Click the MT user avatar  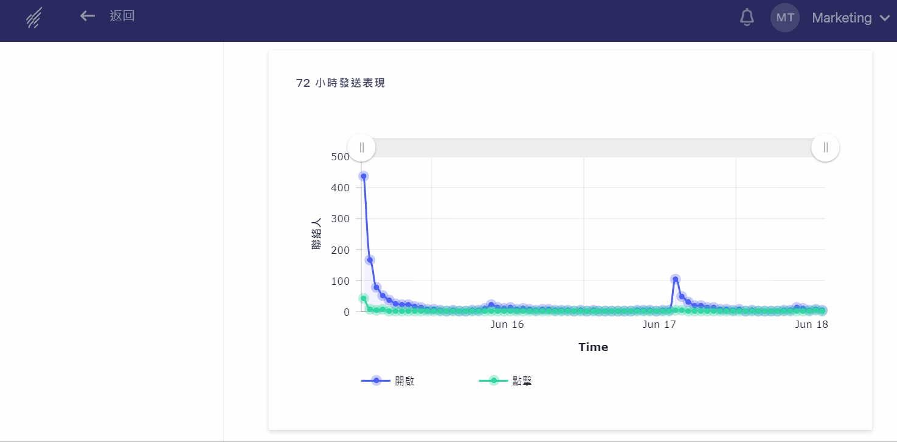click(785, 18)
